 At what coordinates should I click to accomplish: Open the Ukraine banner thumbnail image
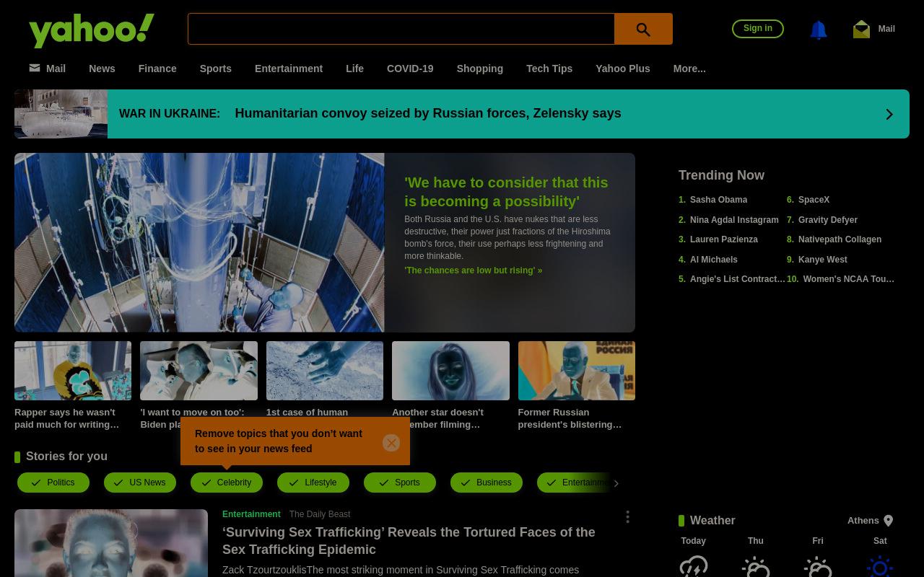tap(61, 114)
